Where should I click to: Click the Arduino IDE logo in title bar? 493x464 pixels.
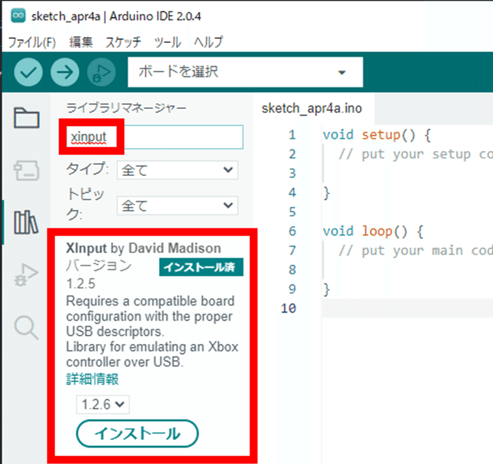18,16
